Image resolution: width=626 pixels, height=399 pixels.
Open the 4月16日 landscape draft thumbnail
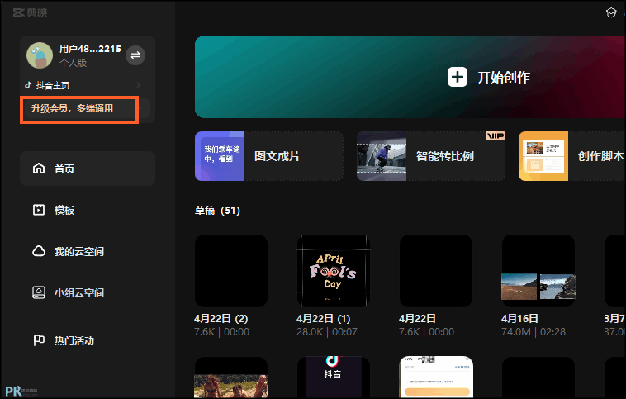point(538,271)
